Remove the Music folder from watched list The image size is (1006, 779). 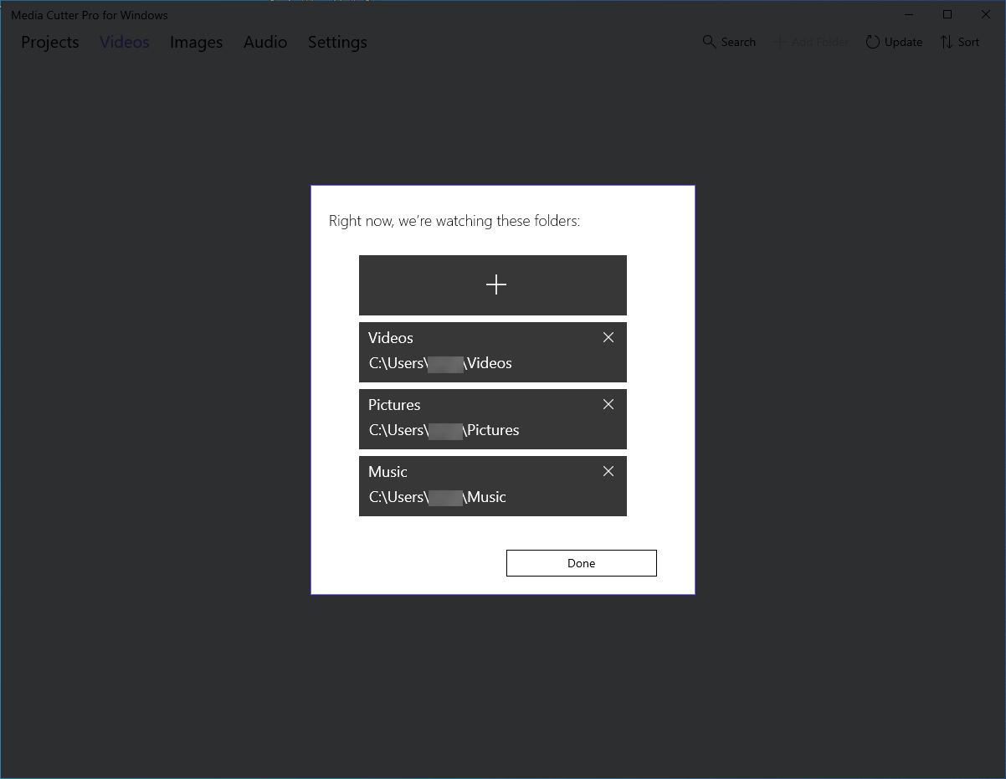(608, 471)
